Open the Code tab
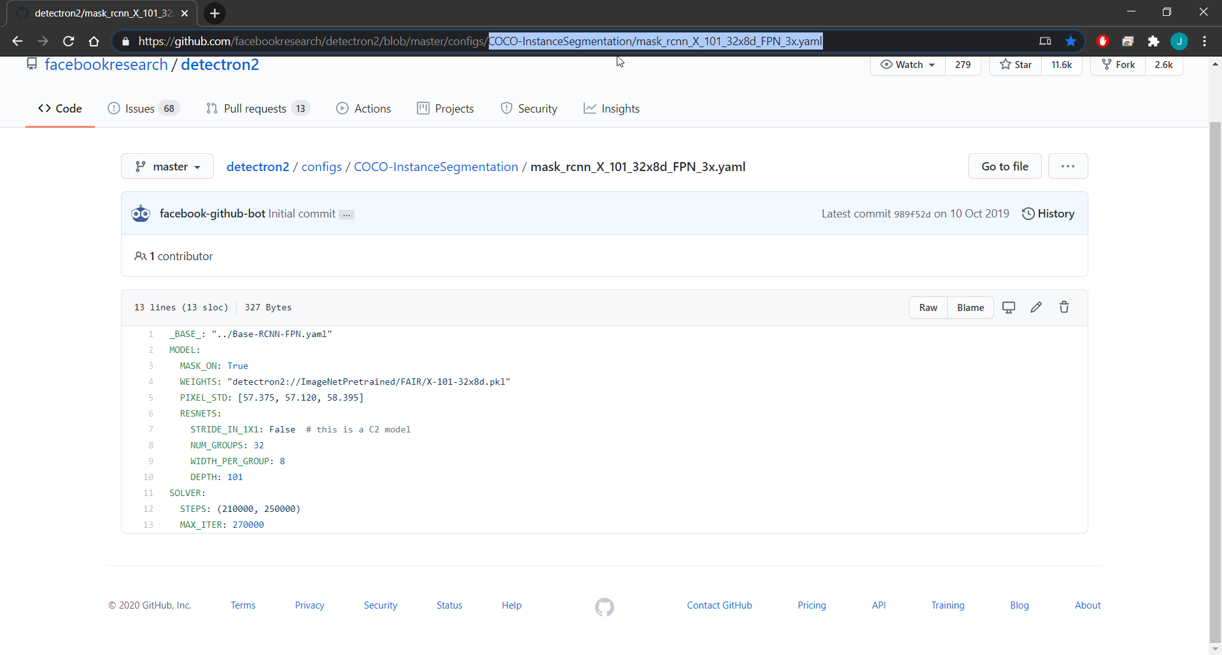This screenshot has height=655, width=1222. (60, 109)
